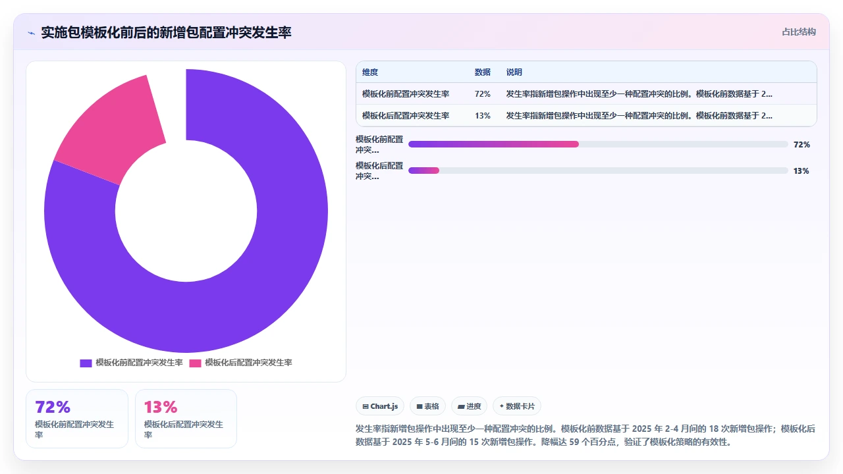
Task: Click the main title 实施包模板化前后的新增包配置冲突发生率
Action: pos(166,32)
